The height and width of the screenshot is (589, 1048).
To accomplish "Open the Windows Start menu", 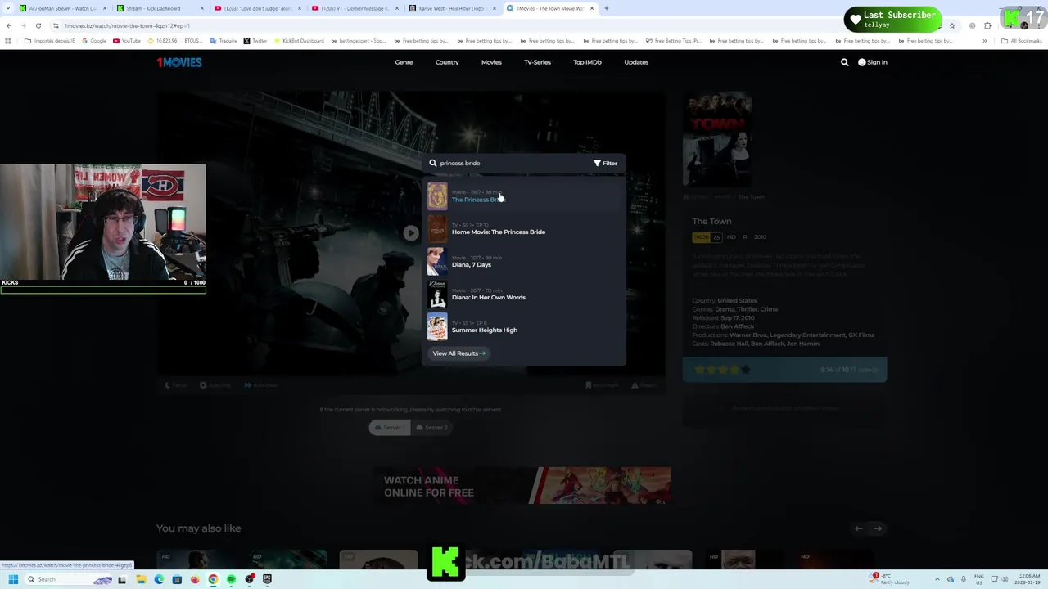I will coord(13,579).
